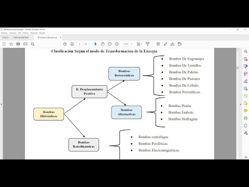Viewport: 249px width, 187px height.
Task: Click the Bombas Peristálticas list item
Action: click(x=185, y=92)
